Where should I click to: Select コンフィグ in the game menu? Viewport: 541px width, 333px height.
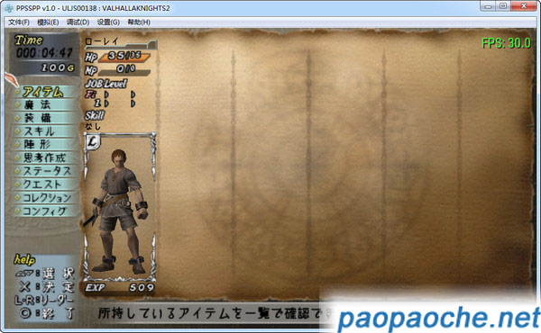click(46, 211)
